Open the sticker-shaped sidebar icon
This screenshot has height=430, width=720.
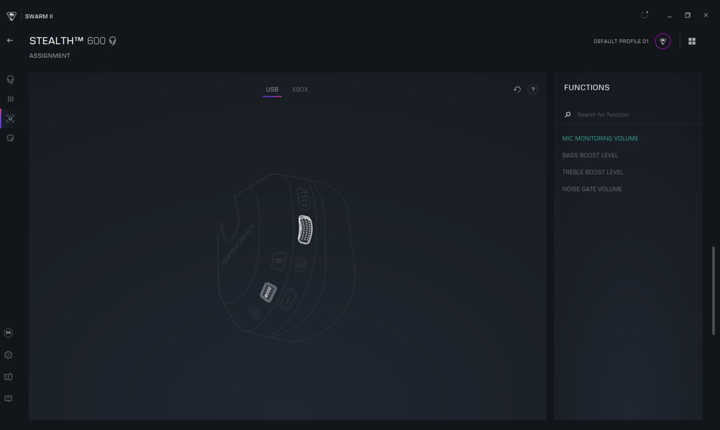tap(10, 138)
